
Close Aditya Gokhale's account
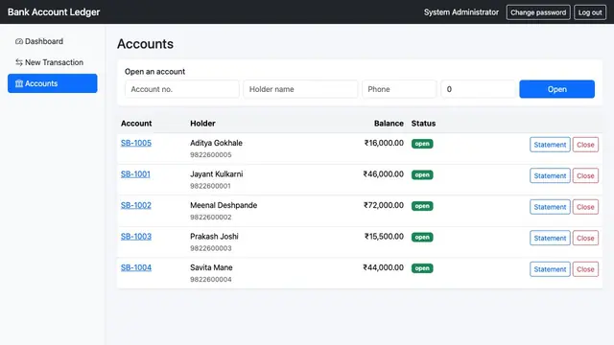click(585, 145)
